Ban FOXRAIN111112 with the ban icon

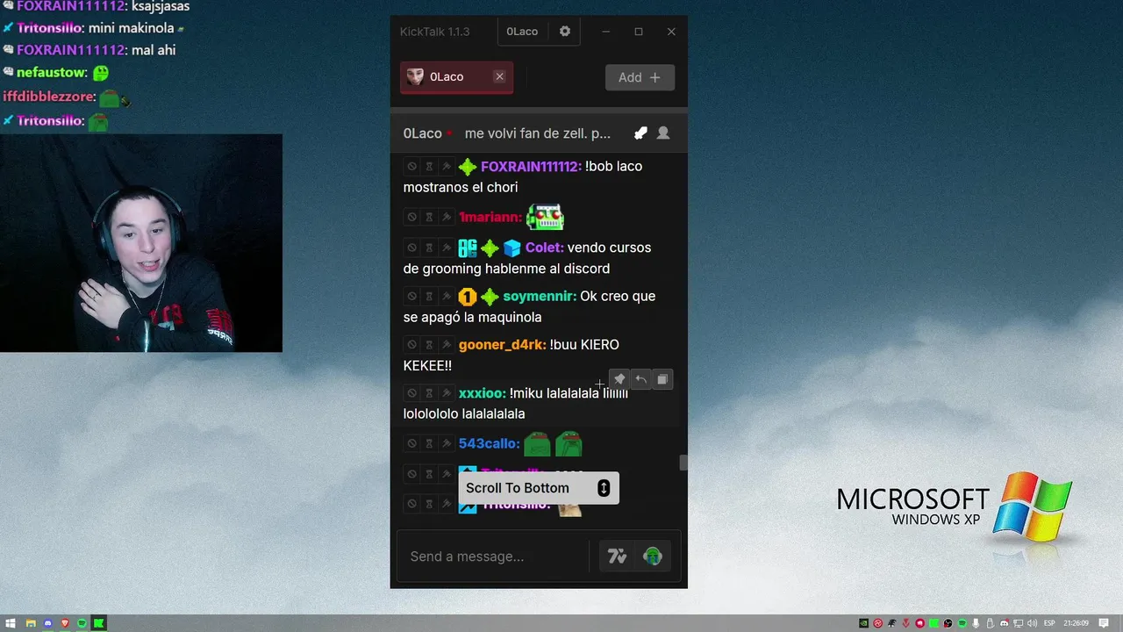[x=411, y=167]
